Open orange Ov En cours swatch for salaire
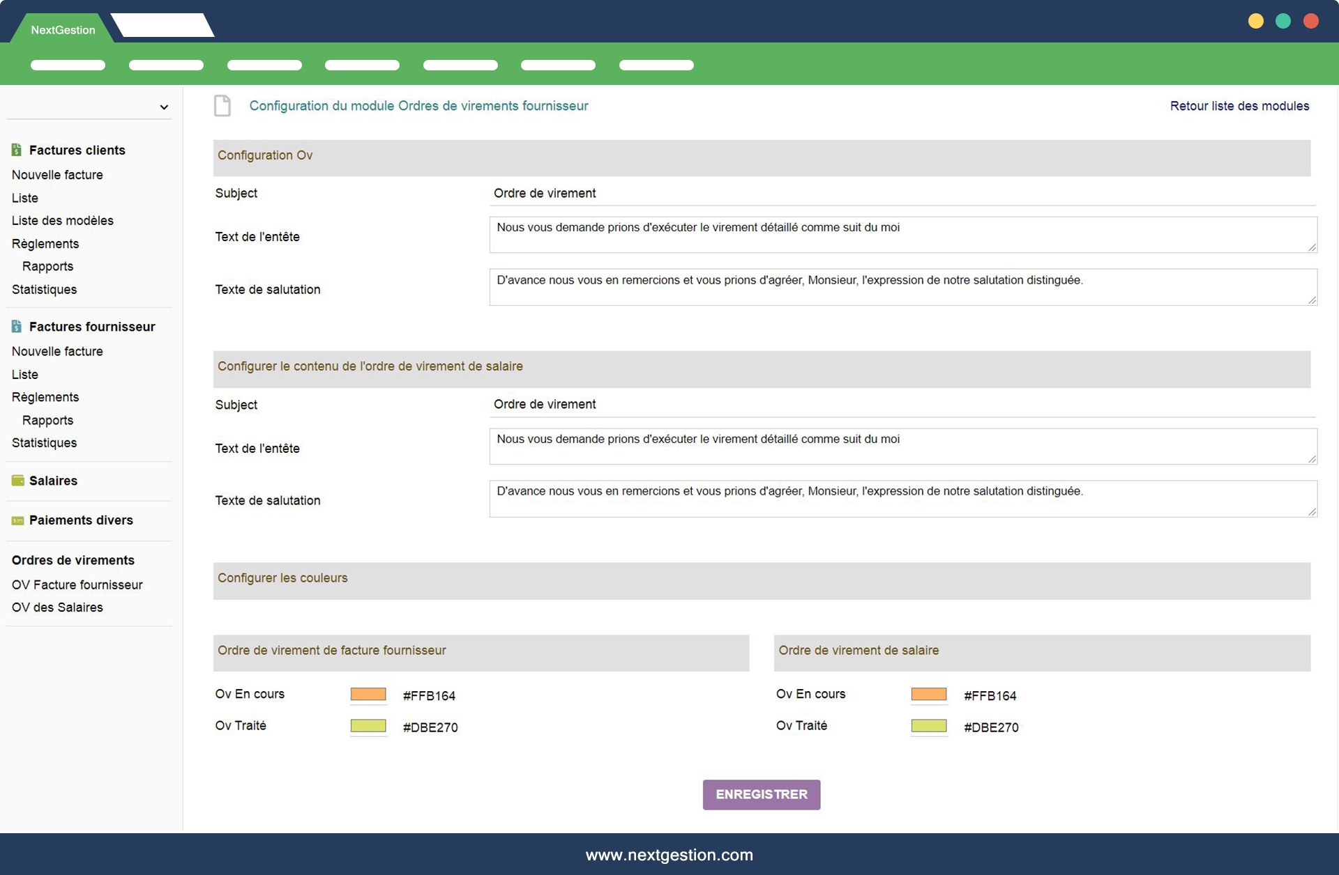This screenshot has height=875, width=1339. coord(928,695)
